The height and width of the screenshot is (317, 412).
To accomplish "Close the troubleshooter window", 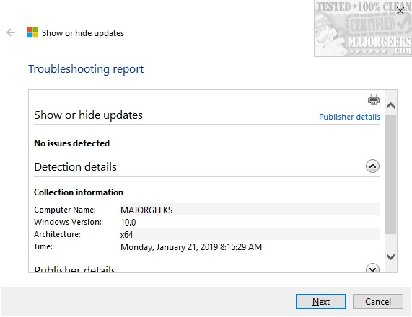I will 400,11.
